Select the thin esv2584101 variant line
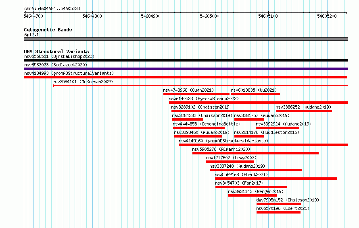359x228 pixels. coord(200,86)
